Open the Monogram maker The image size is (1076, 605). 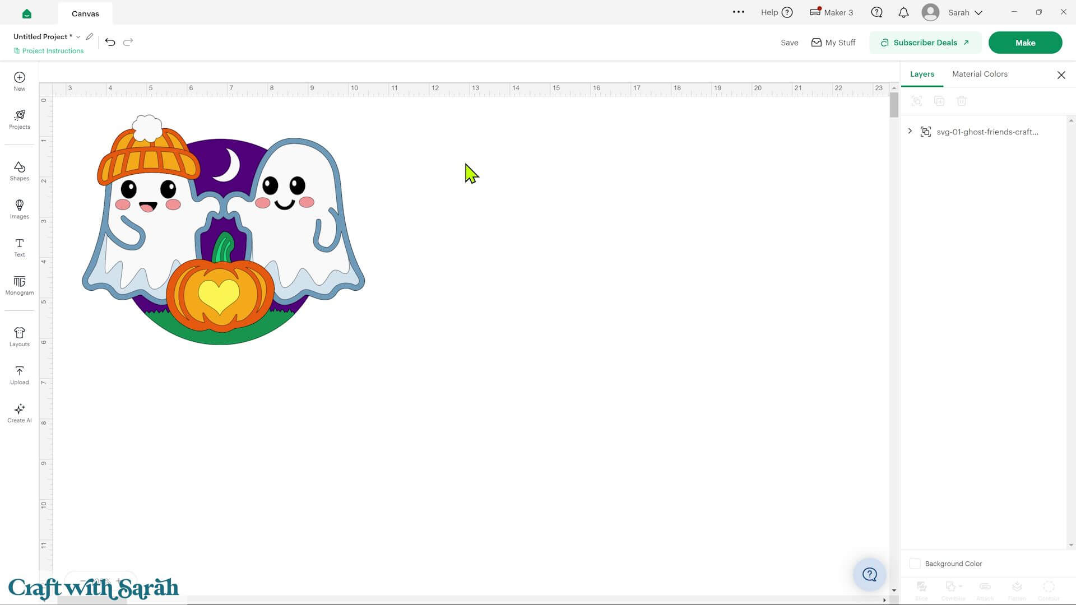click(x=19, y=286)
